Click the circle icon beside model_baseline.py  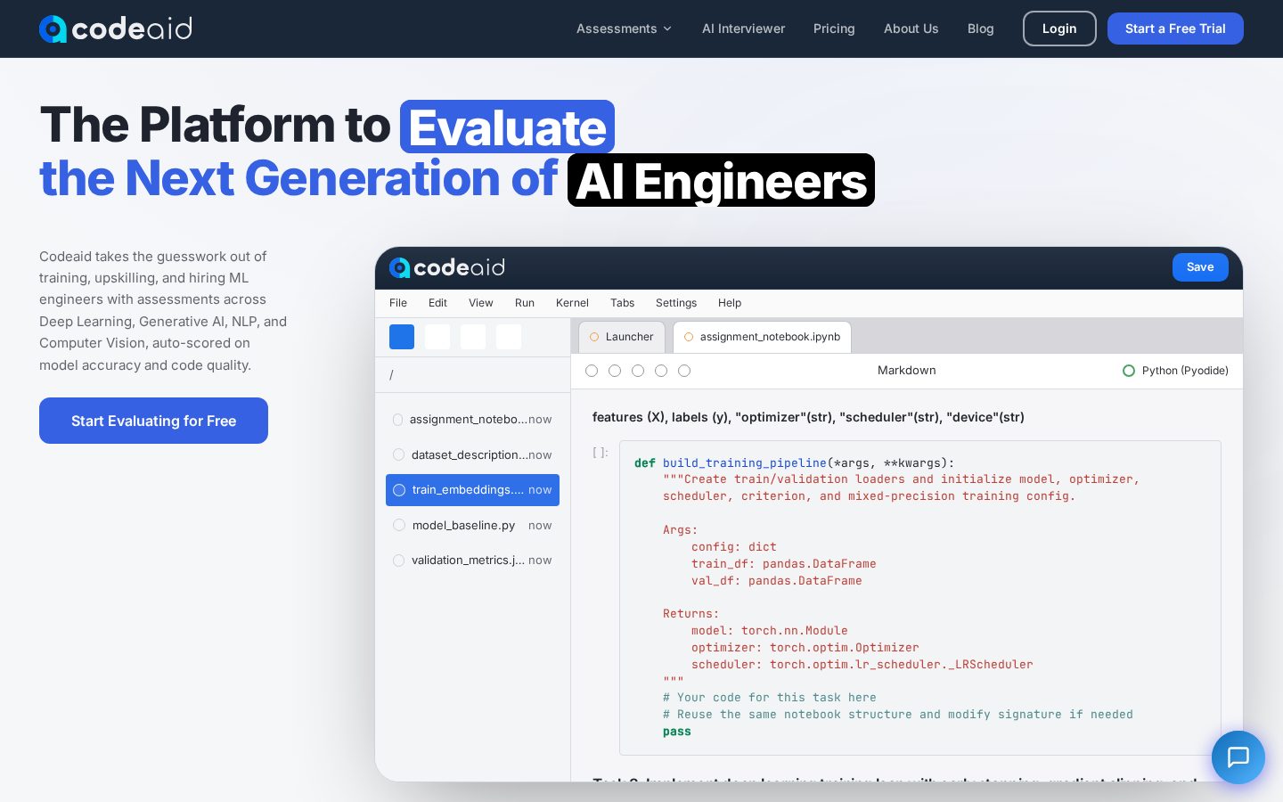pyautogui.click(x=399, y=526)
